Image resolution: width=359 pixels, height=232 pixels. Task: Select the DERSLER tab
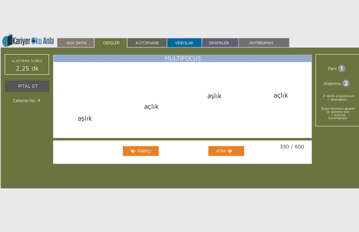click(111, 43)
